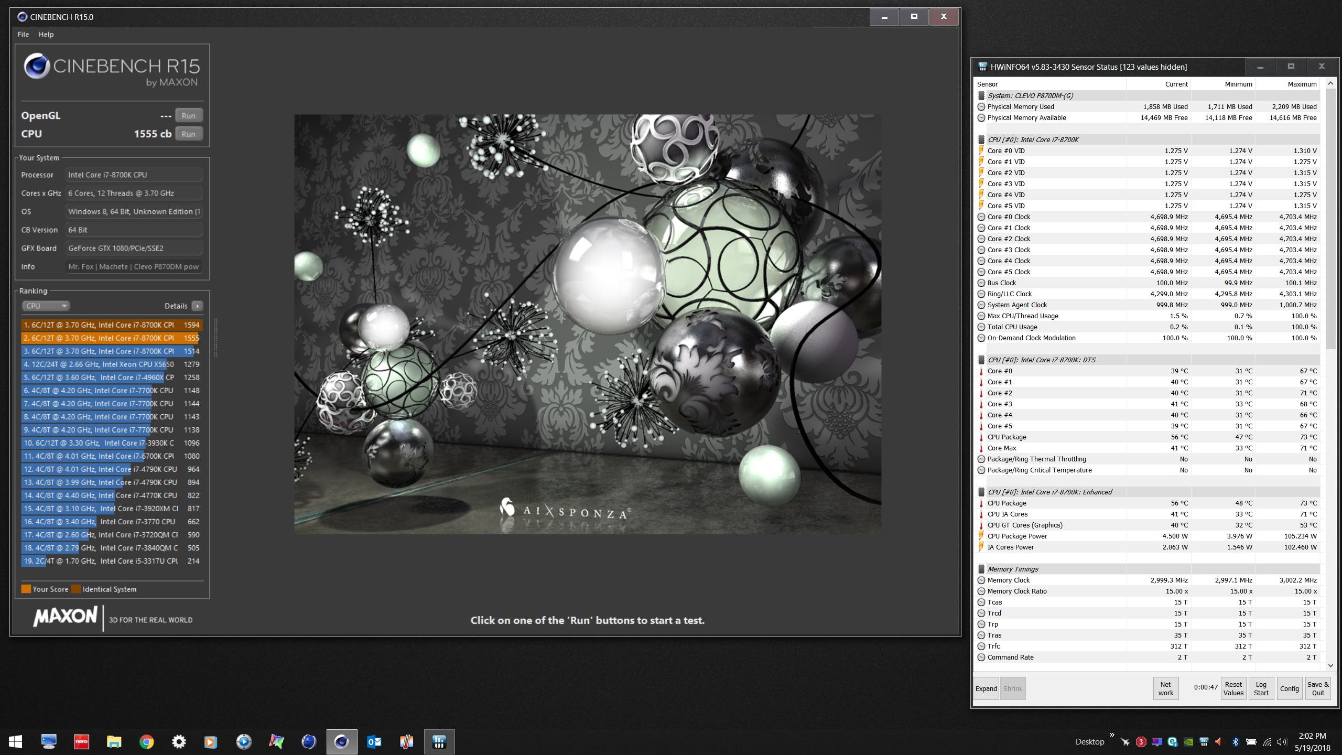Viewport: 1342px width, 755px height.
Task: Click Save & Quit in HWiNFO64
Action: [1317, 688]
